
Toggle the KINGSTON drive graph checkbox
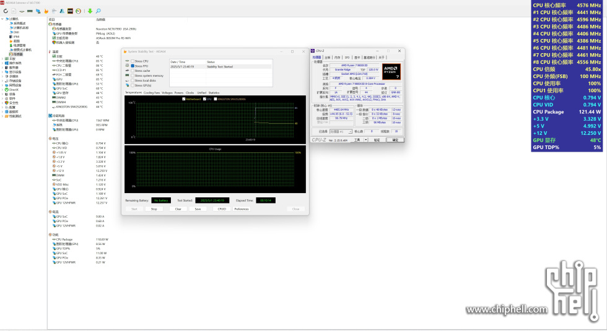click(216, 99)
